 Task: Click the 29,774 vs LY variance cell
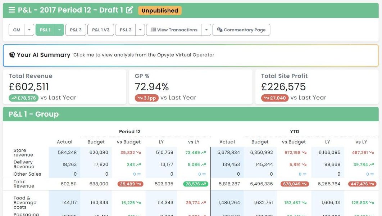[196, 203]
